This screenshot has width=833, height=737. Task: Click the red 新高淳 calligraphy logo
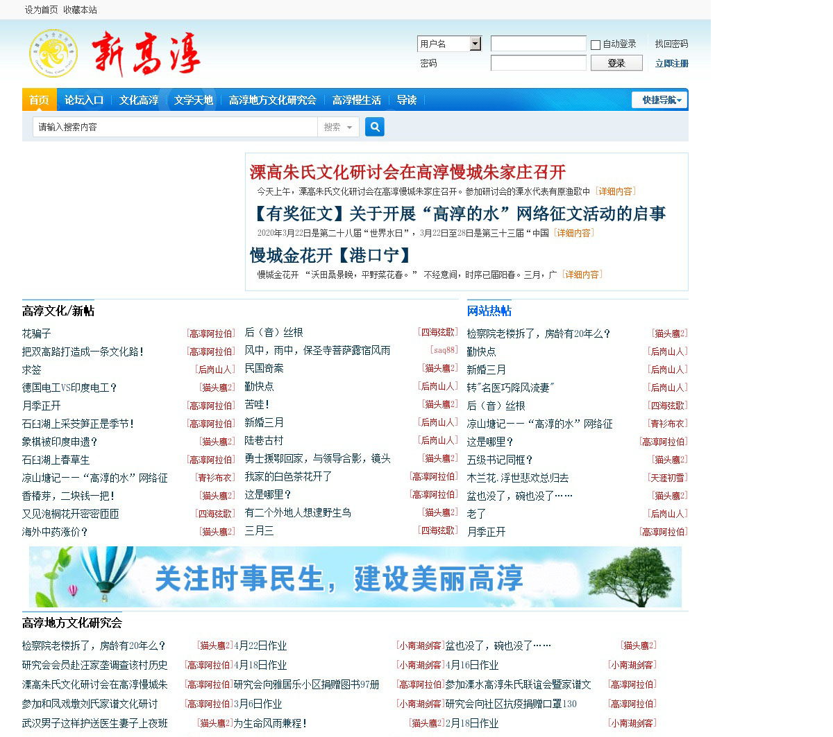pyautogui.click(x=146, y=53)
